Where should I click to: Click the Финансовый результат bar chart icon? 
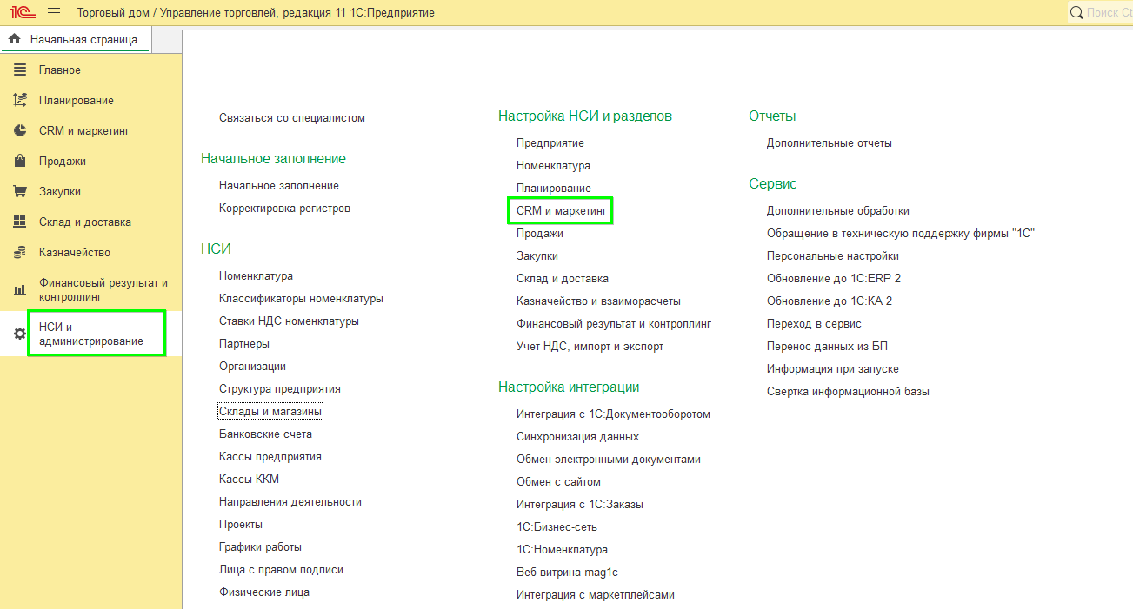(x=20, y=289)
